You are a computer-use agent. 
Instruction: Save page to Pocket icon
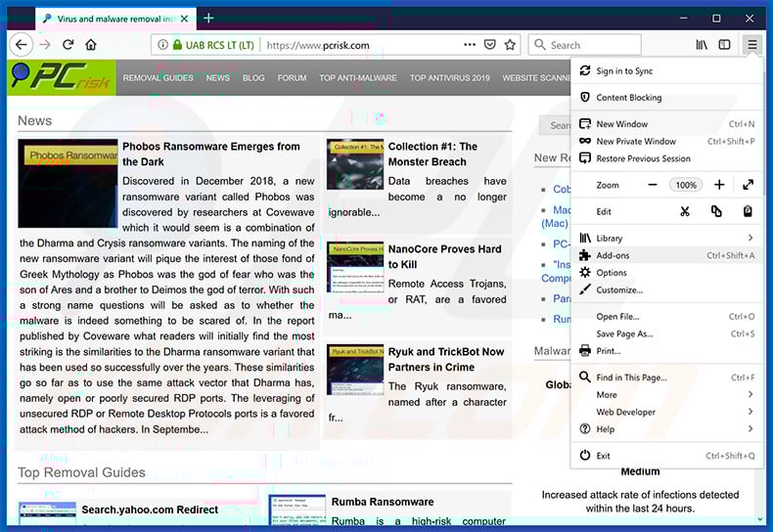[x=489, y=45]
